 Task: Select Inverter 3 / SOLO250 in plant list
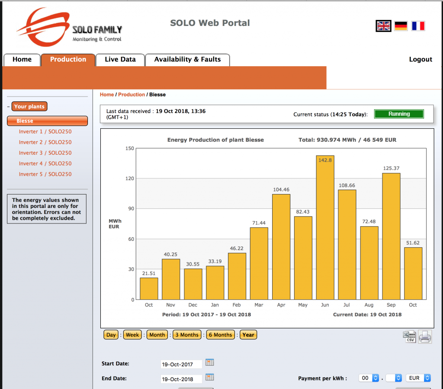tap(45, 153)
